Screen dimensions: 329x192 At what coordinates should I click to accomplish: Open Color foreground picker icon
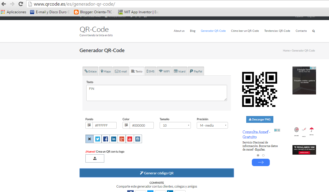pyautogui.click(x=126, y=125)
